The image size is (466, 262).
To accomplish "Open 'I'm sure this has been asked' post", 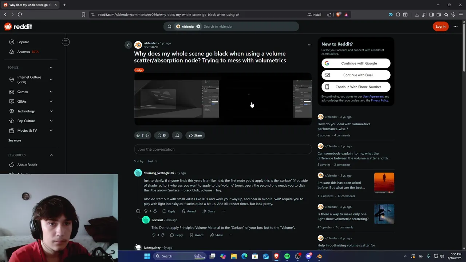I will 341,185.
